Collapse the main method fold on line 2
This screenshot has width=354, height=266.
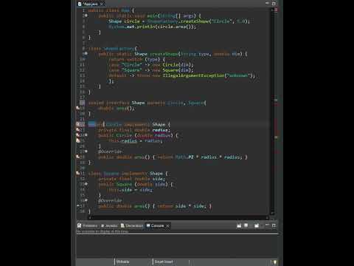coord(86,16)
